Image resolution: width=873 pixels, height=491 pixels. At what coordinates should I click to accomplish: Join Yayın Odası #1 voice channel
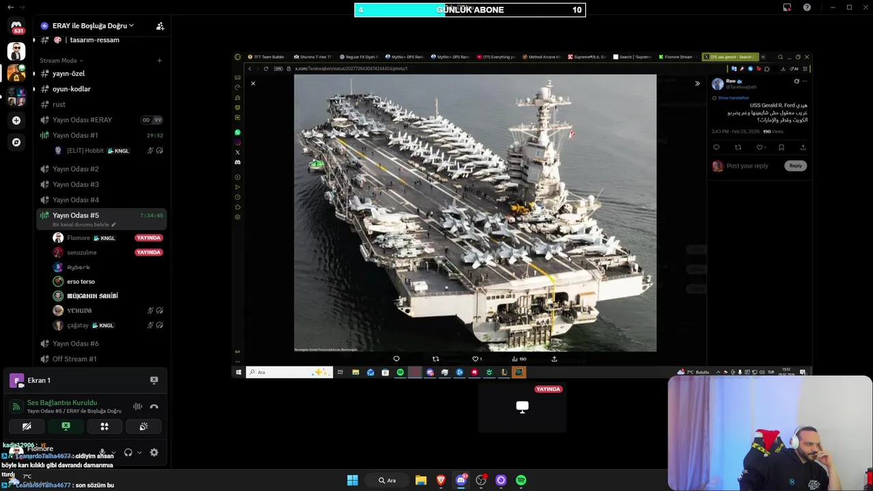pyautogui.click(x=102, y=135)
